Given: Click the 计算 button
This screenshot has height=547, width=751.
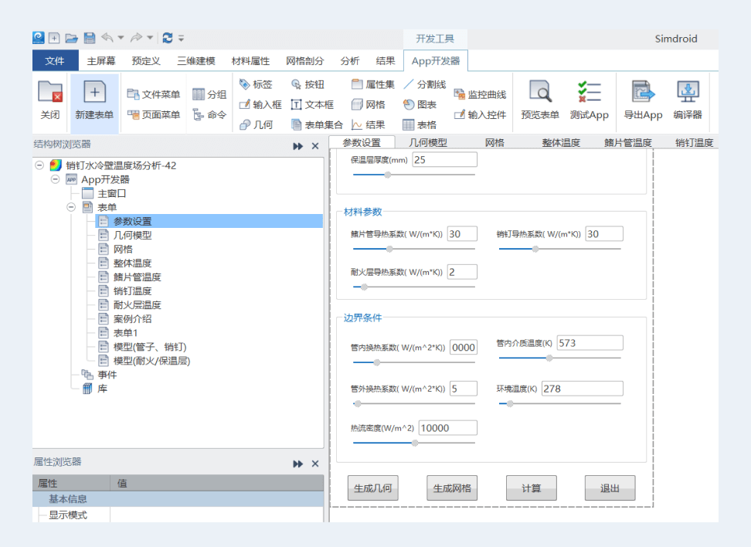Looking at the screenshot, I should [x=531, y=488].
